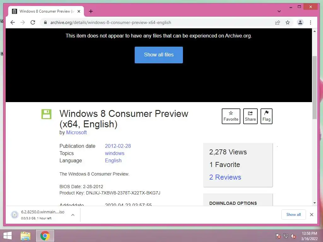Viewport: 323px width, 242px height.
Task: Click the green floppy disk software icon
Action: pos(46,114)
